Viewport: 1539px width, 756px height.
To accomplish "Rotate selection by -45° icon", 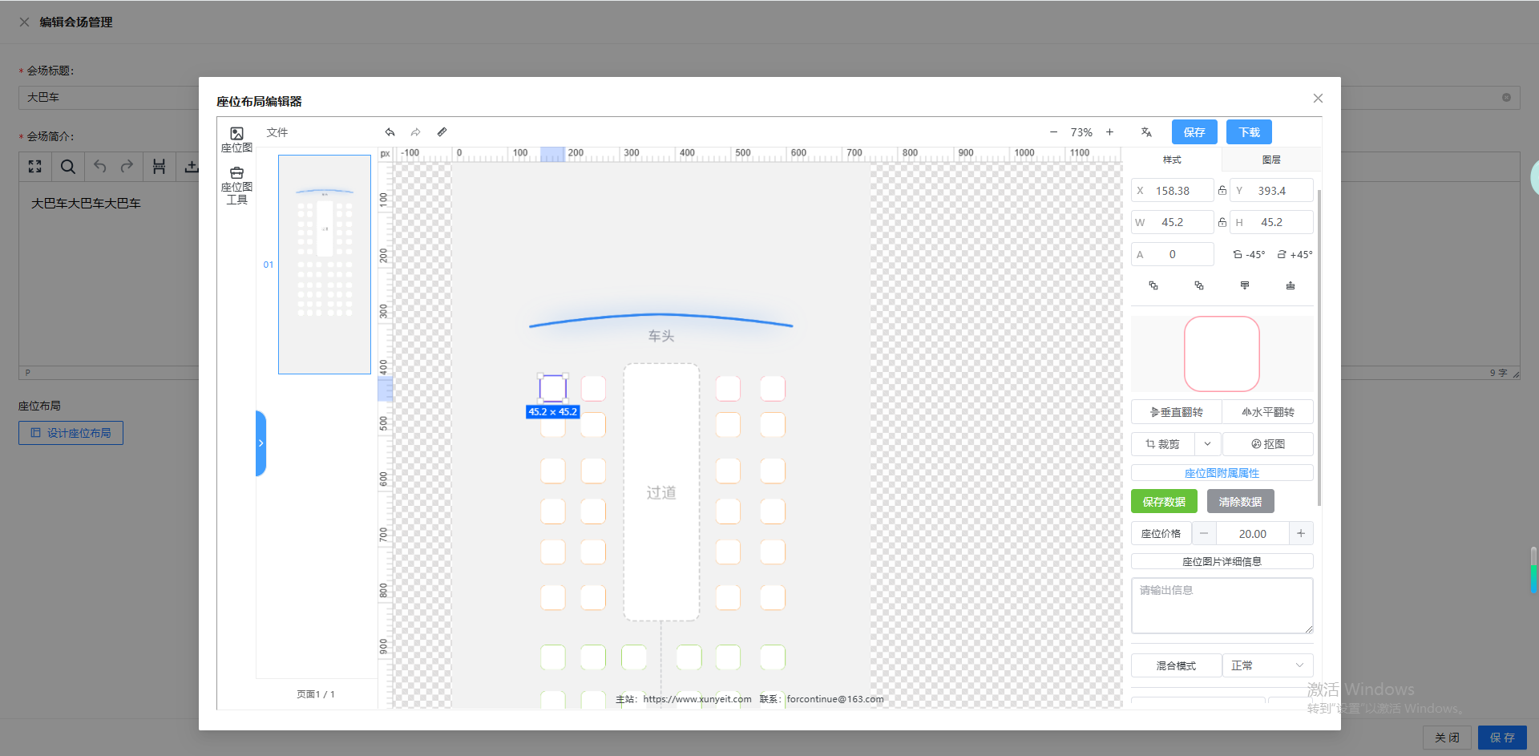I will point(1249,254).
